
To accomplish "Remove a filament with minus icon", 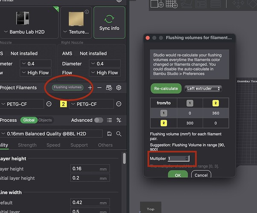I will coord(99,88).
